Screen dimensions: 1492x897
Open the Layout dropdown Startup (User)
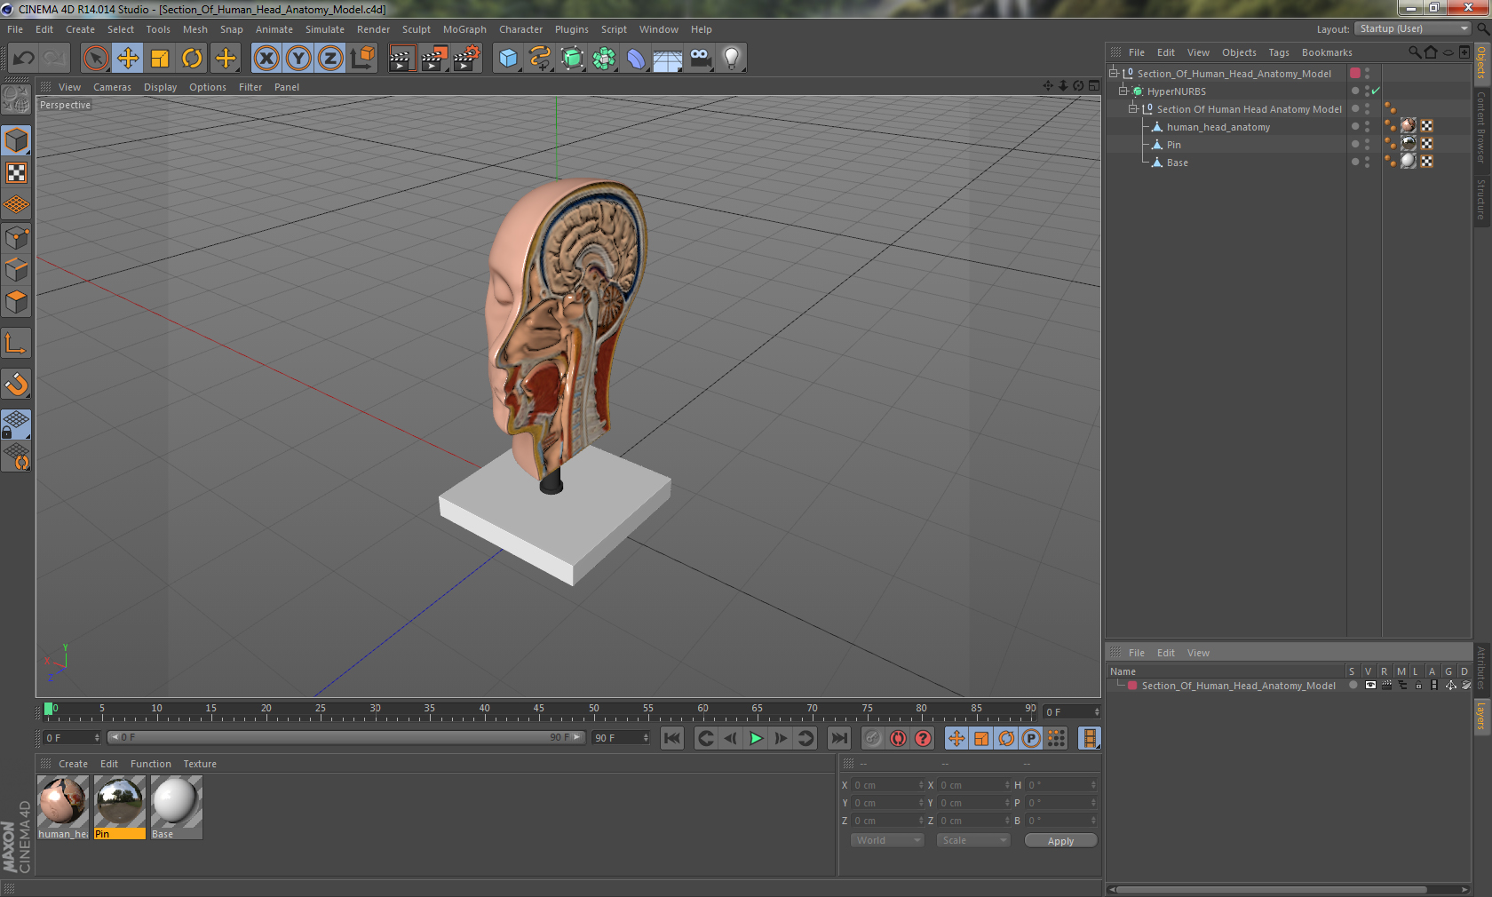pos(1413,28)
